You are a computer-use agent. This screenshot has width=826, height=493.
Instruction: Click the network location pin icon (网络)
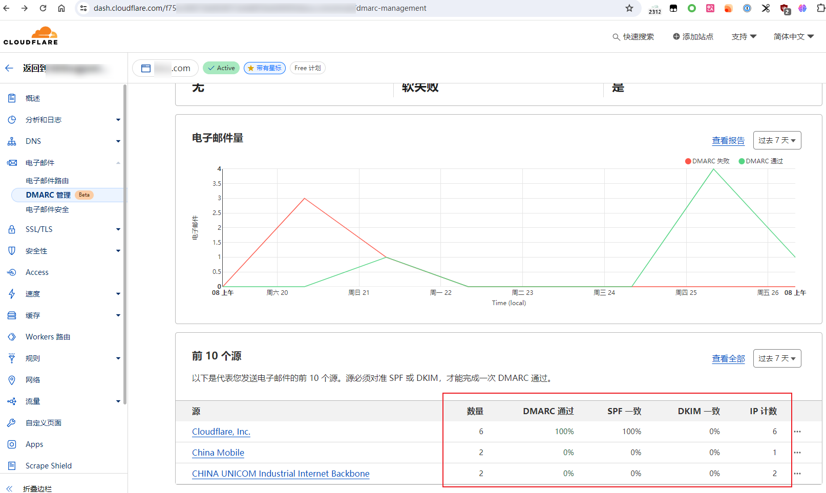tap(12, 379)
